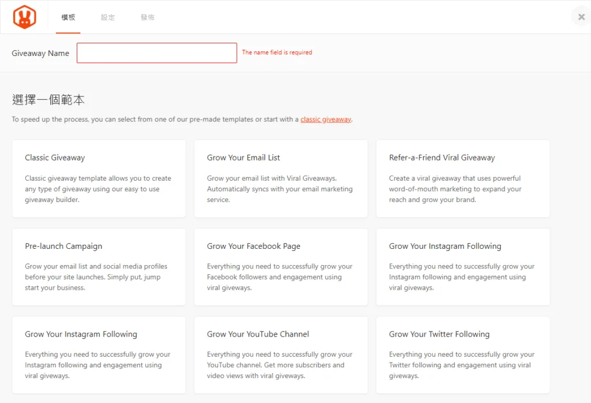Viewport: 591px width, 403px height.
Task: Click the 選擇一個範本 heading
Action: tap(48, 99)
